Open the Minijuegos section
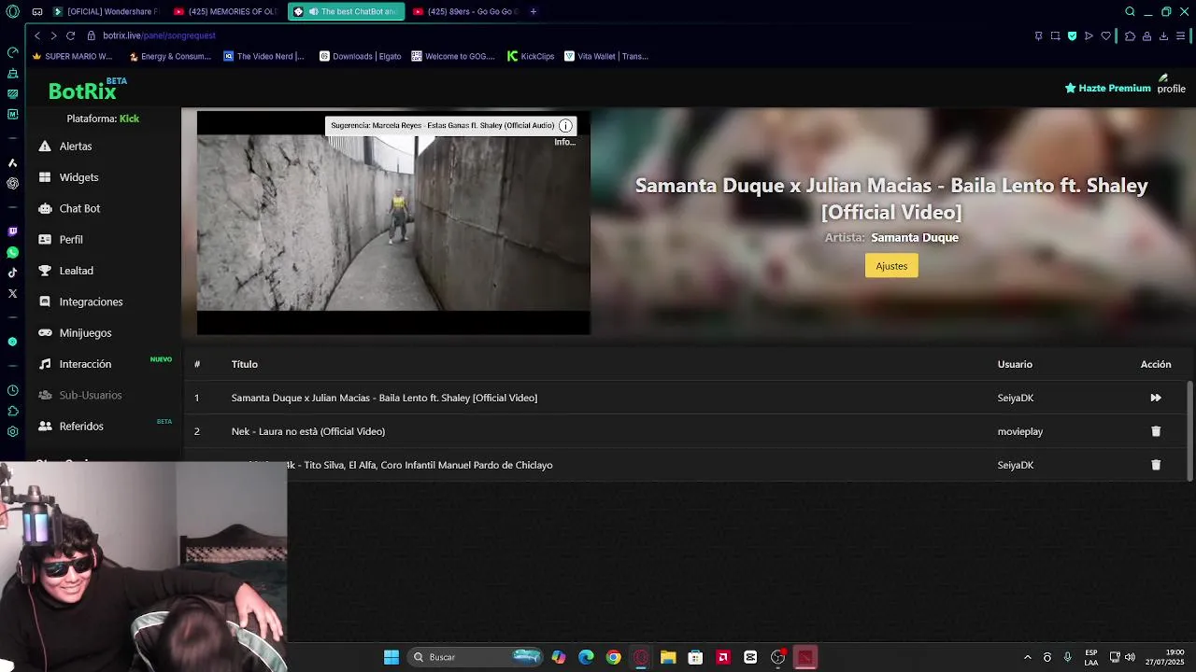The width and height of the screenshot is (1196, 672). [85, 333]
